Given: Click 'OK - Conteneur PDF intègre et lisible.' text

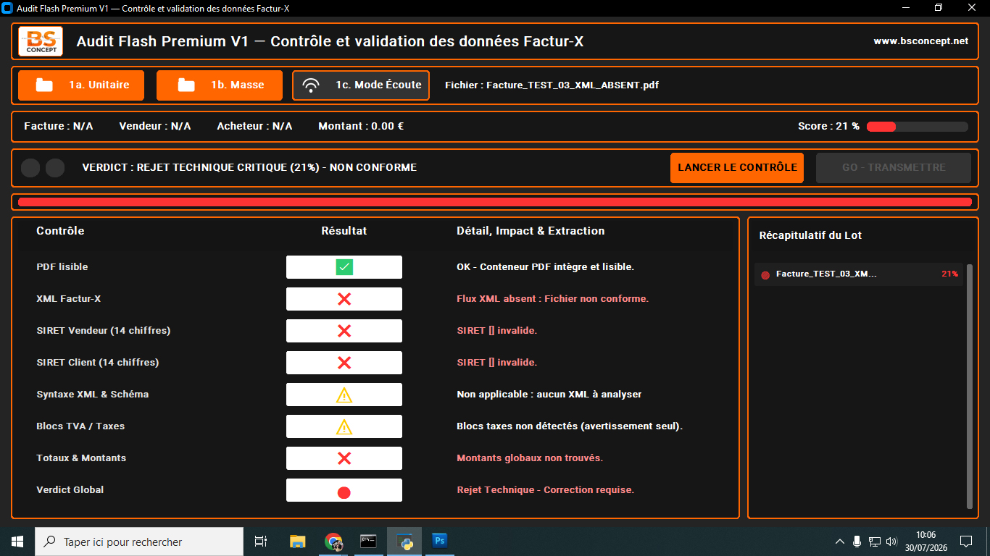Looking at the screenshot, I should [545, 267].
